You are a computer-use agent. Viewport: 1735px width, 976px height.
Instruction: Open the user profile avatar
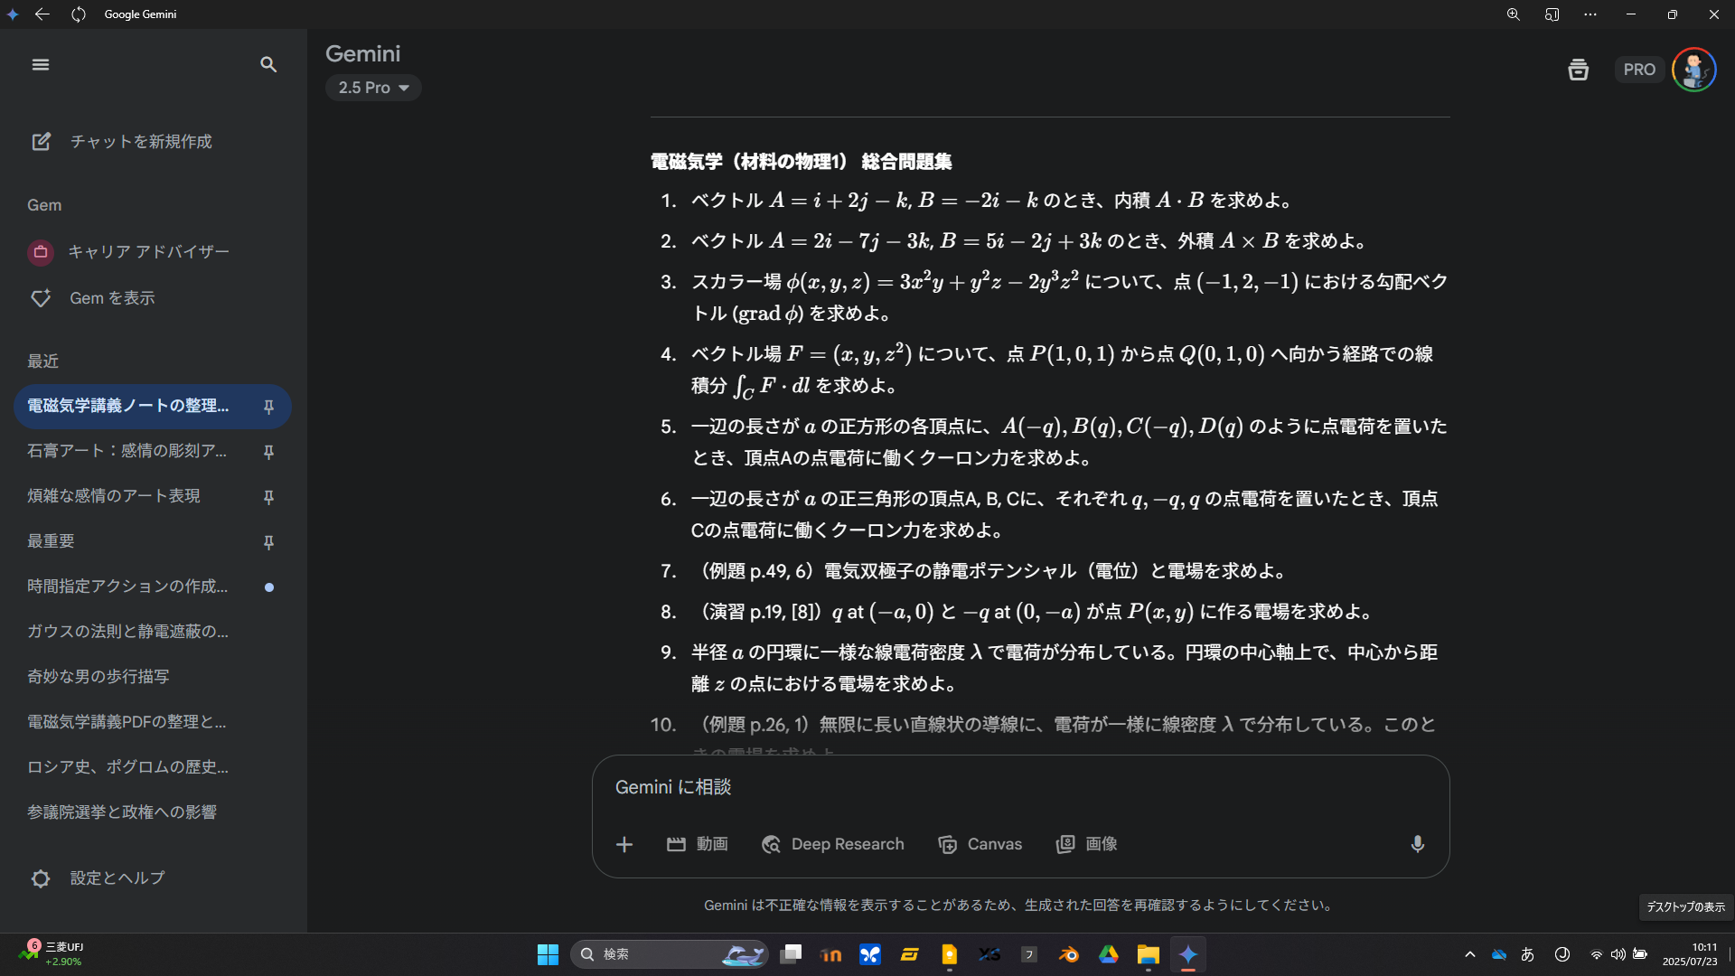[1693, 70]
